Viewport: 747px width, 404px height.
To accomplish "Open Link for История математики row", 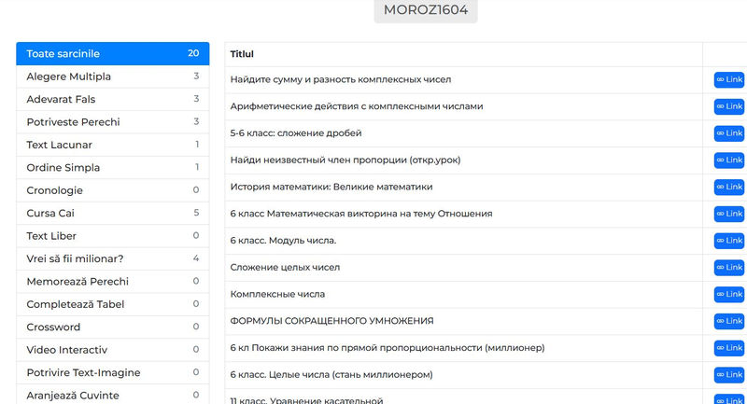I will point(729,187).
